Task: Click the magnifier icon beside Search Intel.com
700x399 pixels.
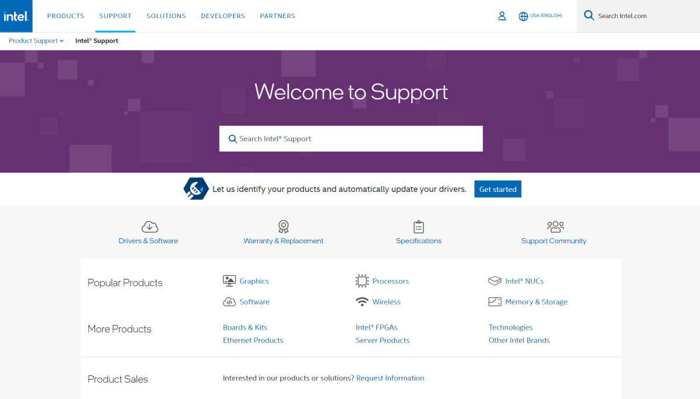Action: pyautogui.click(x=589, y=16)
